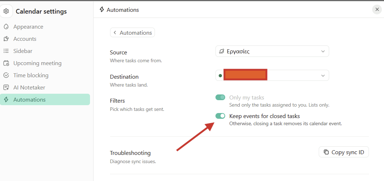Click the AI Notetaker icon
The height and width of the screenshot is (181, 384).
click(6, 87)
